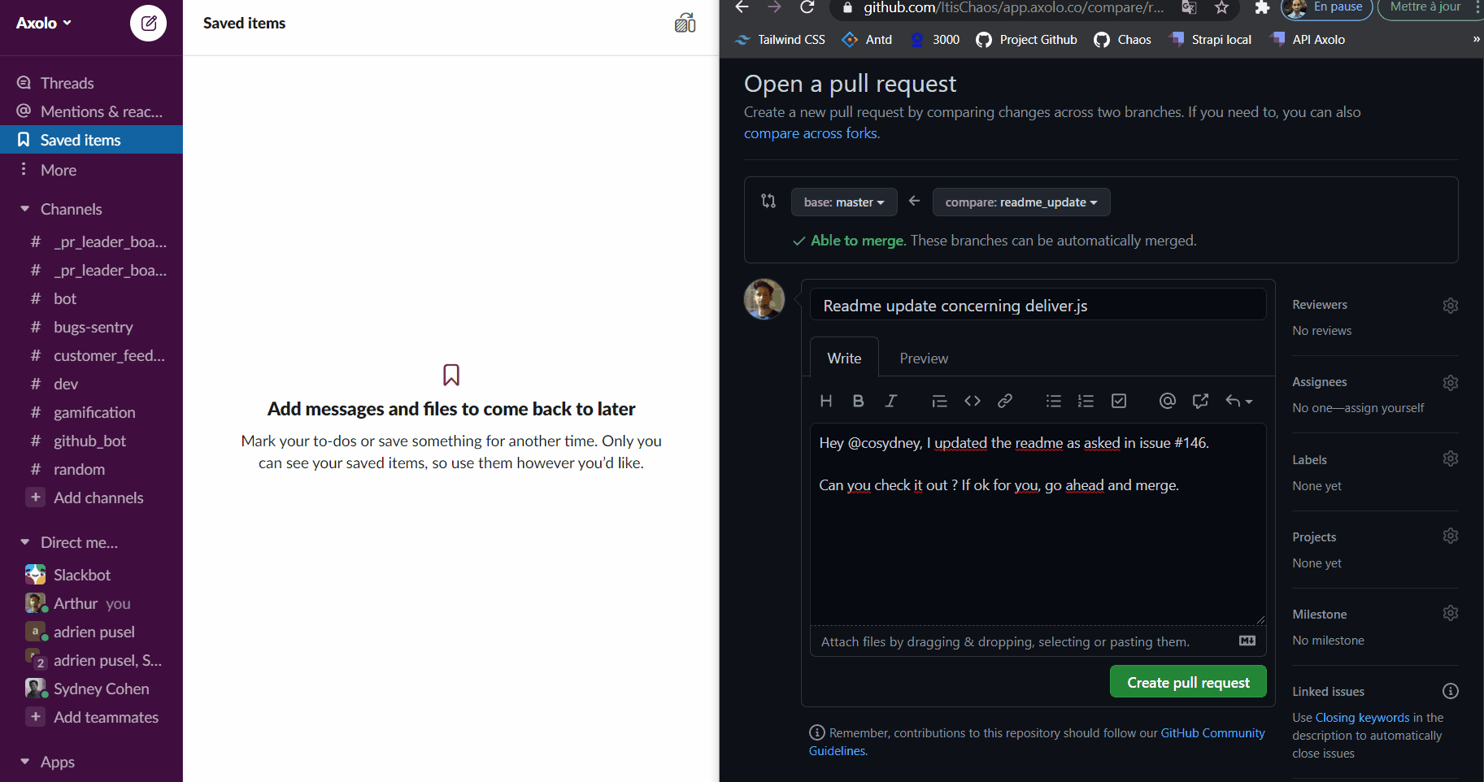Add a link using the link icon
The image size is (1484, 782).
click(1005, 401)
